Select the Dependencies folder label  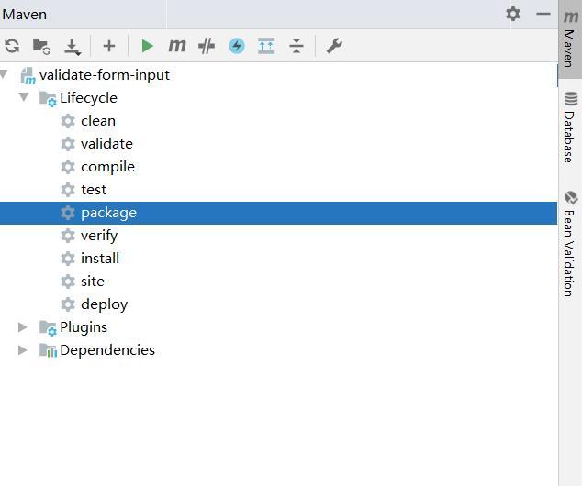coord(107,350)
